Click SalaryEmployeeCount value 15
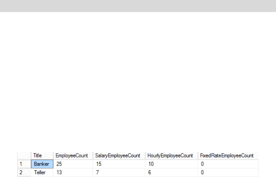 [119, 164]
